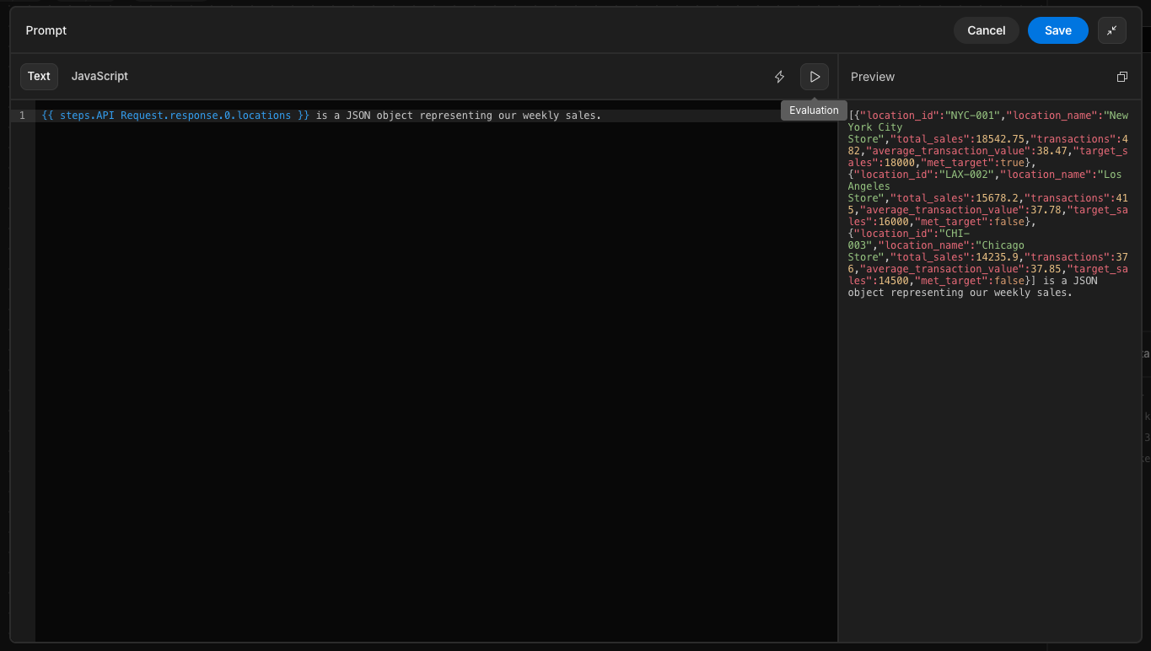Switch to the JavaScript tab
This screenshot has width=1151, height=651.
[x=100, y=76]
